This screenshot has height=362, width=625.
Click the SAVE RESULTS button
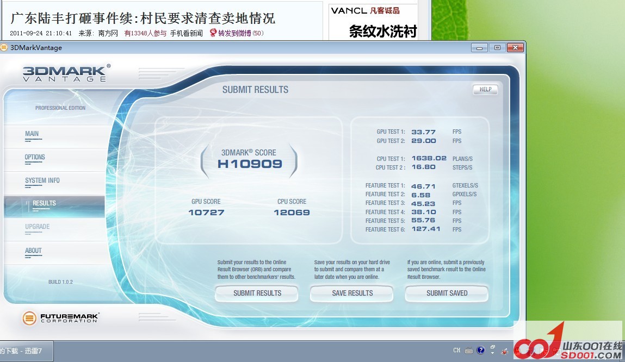[x=352, y=294]
